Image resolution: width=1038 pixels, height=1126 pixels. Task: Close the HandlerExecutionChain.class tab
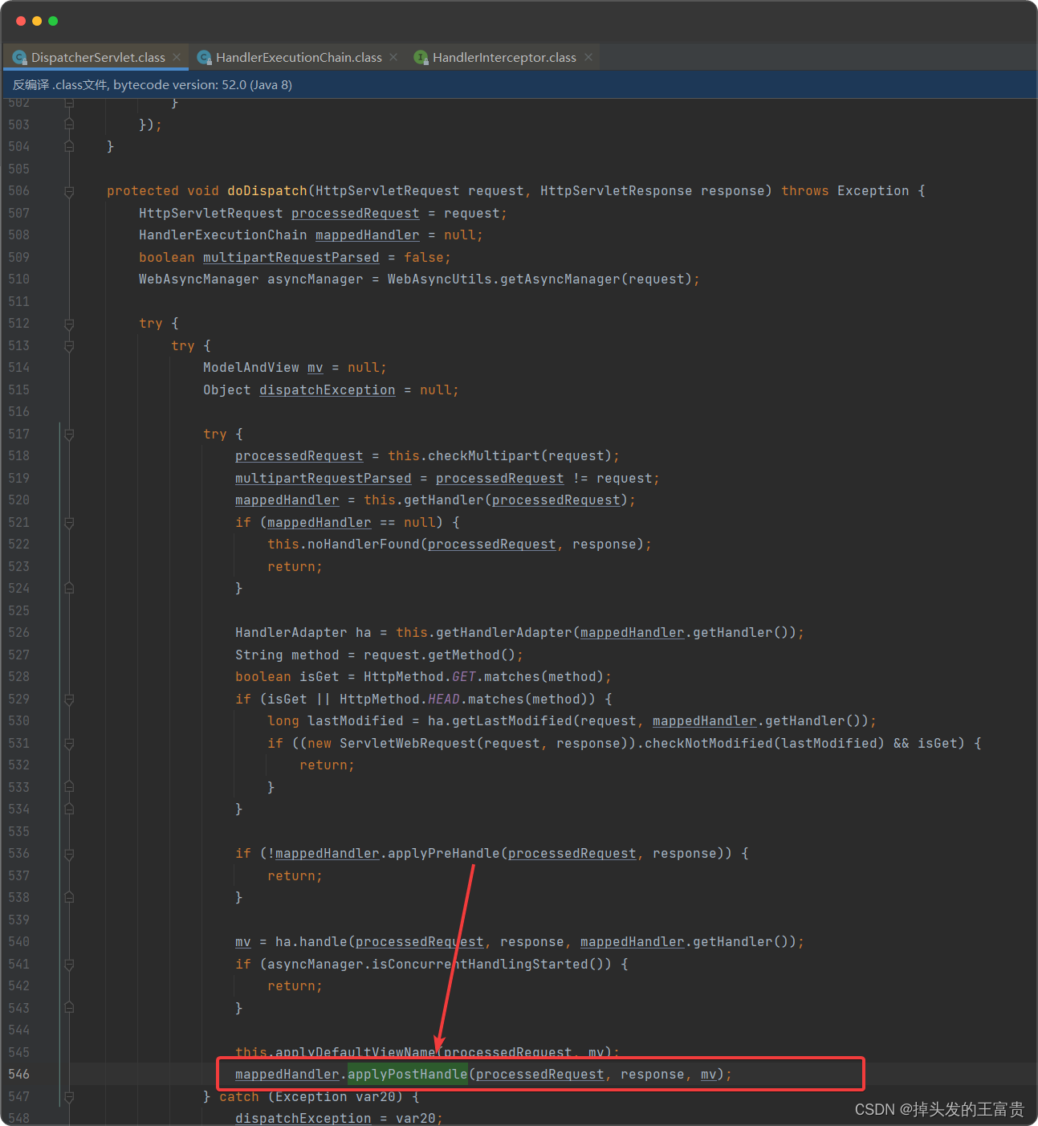[393, 57]
